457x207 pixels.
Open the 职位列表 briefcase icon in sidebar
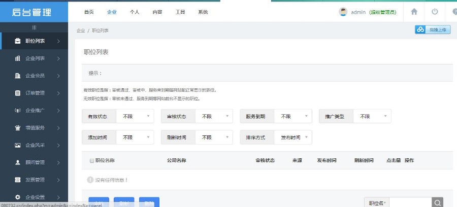(x=18, y=41)
